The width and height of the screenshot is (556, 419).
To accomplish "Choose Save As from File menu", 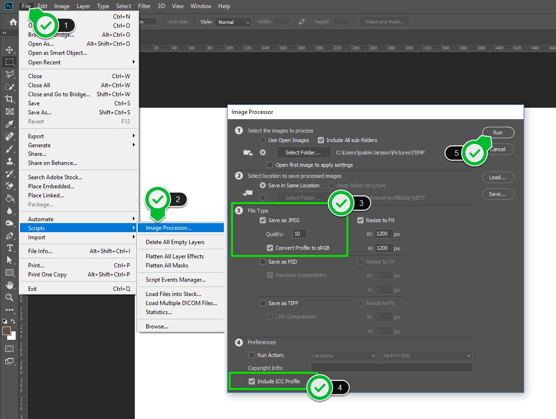I will [x=79, y=112].
